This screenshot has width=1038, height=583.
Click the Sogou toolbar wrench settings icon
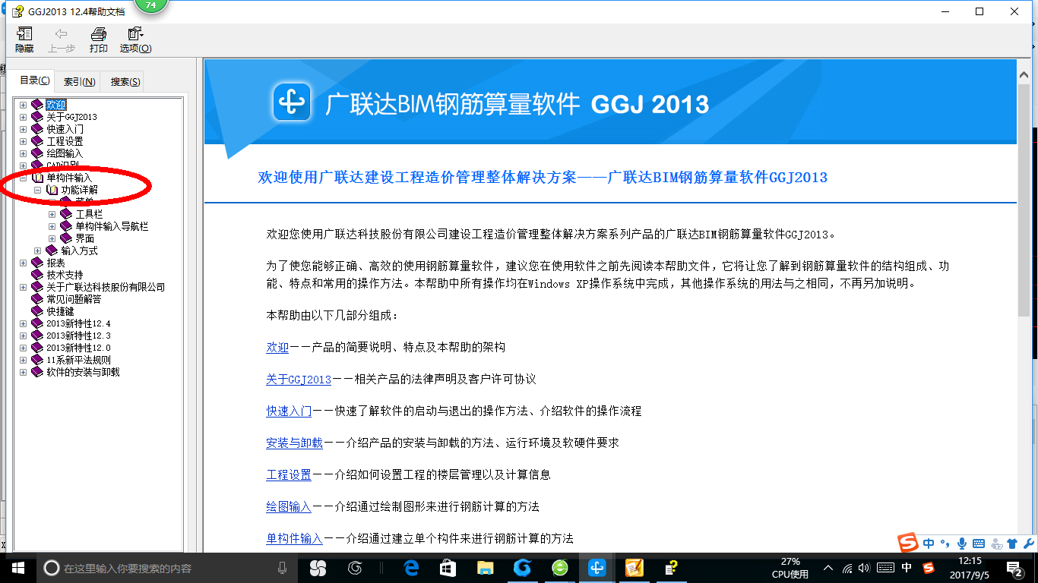[1028, 544]
